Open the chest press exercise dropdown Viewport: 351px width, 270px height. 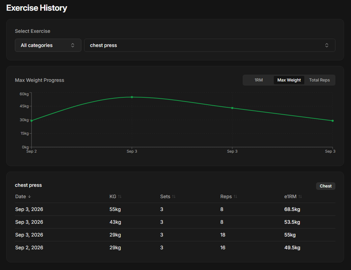click(209, 45)
